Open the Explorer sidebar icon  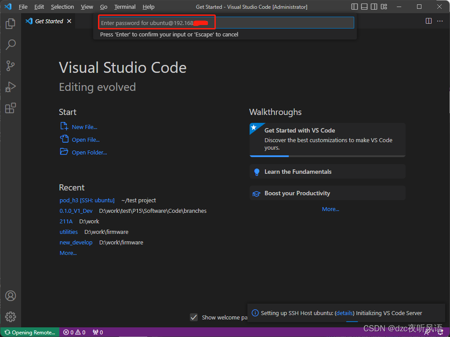(11, 24)
